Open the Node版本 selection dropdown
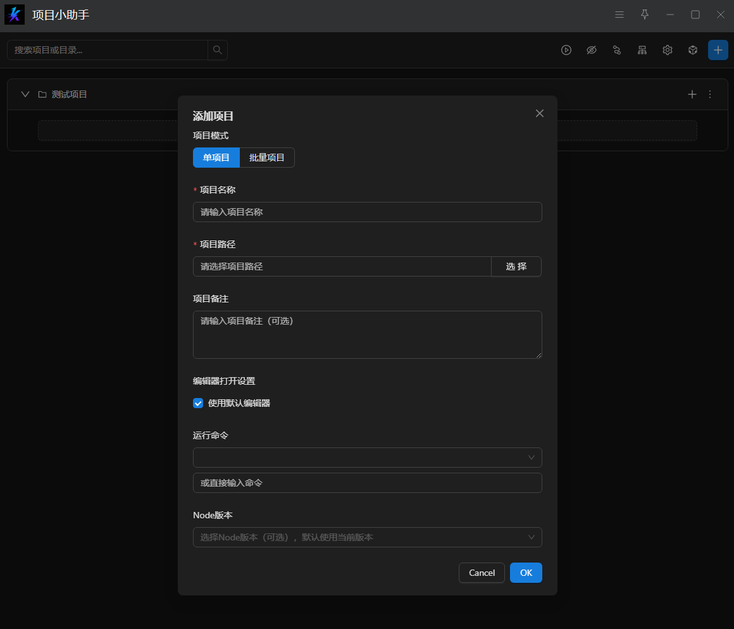Screen dimensions: 734x629 coord(367,537)
